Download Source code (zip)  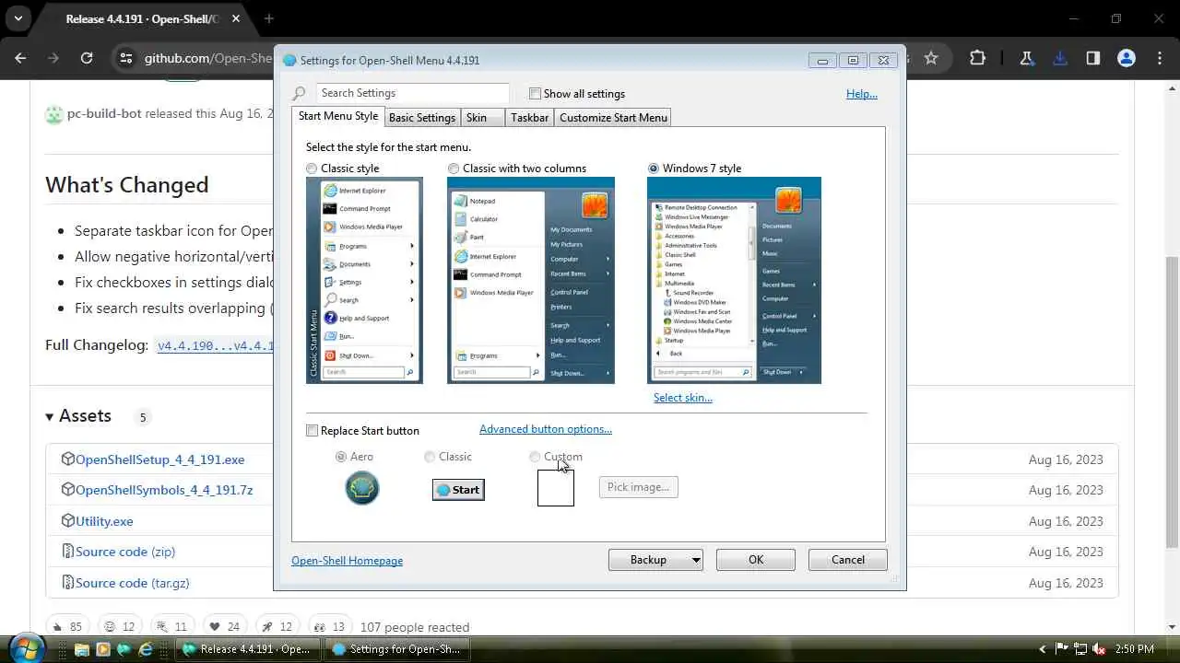pyautogui.click(x=125, y=552)
